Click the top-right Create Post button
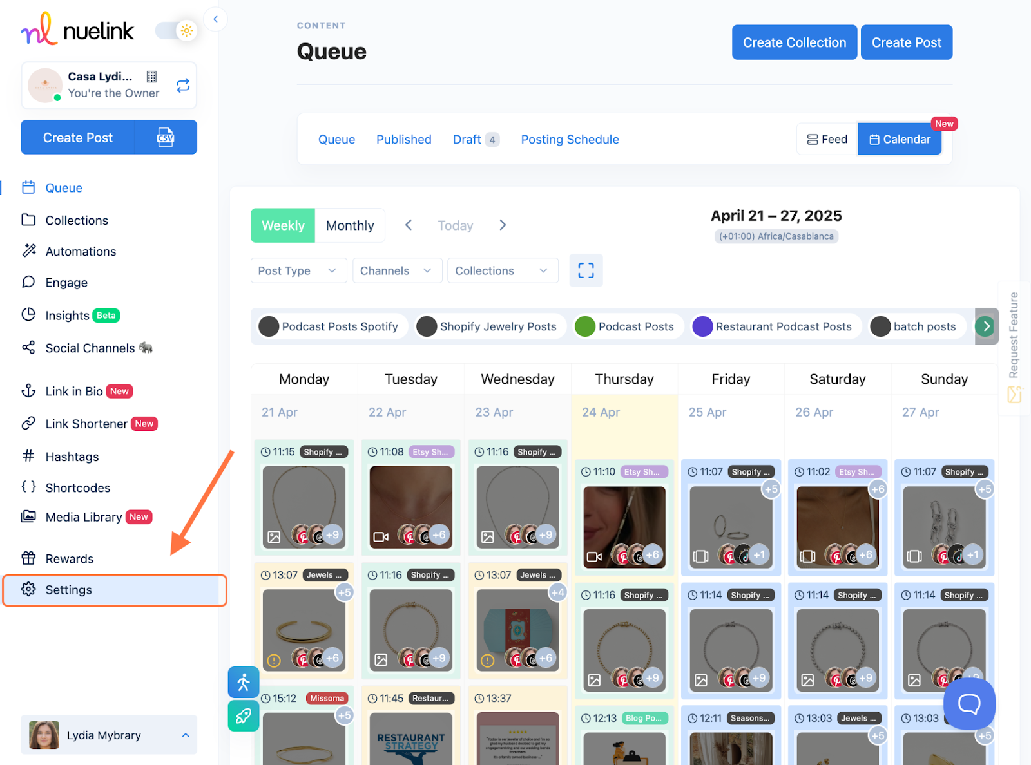The width and height of the screenshot is (1031, 765). [907, 42]
